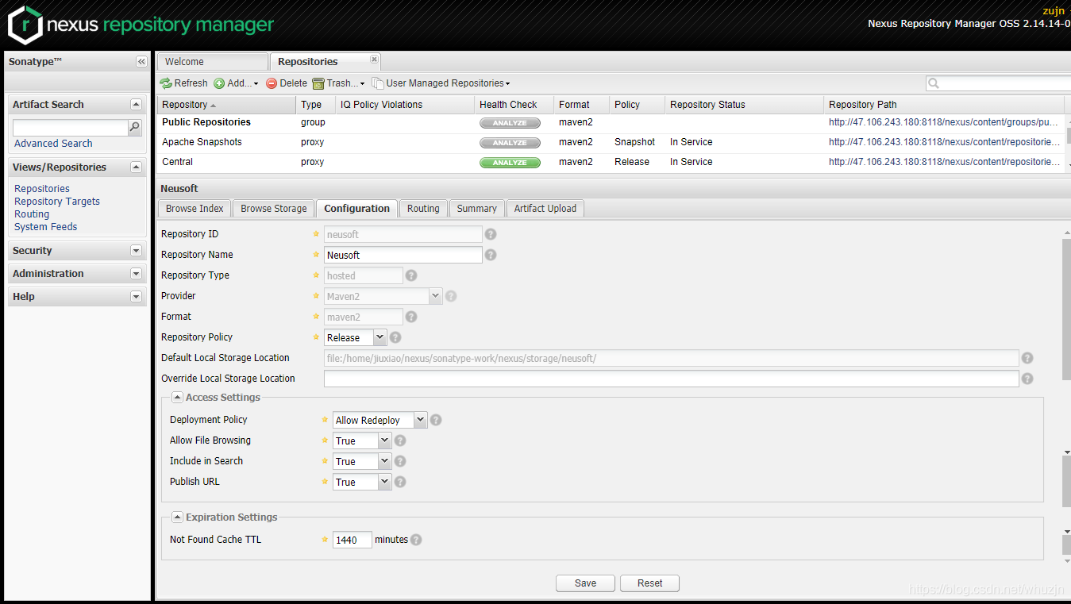Click the help icon next to Deployment Policy

coord(436,420)
